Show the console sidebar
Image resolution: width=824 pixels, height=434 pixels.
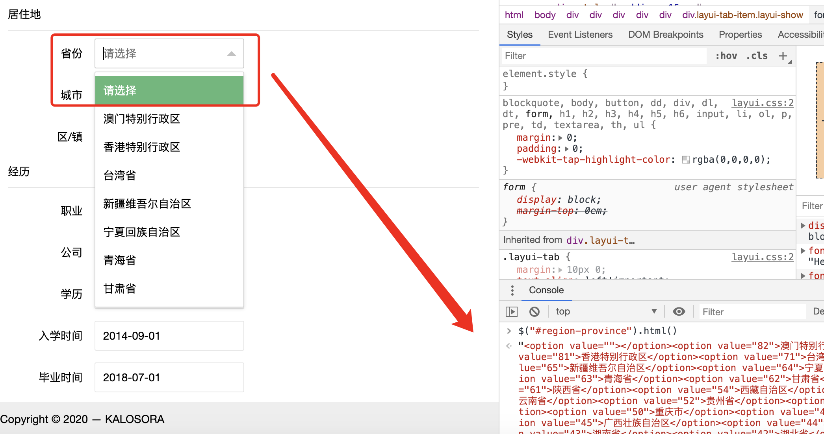[x=511, y=311]
